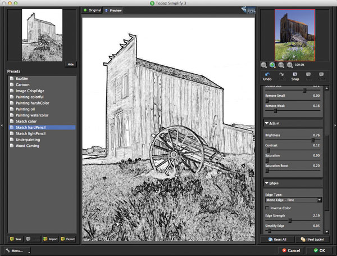Click the Topaz logo in the corner
Image resolution: width=337 pixels, height=256 pixels.
pyautogui.click(x=248, y=10)
